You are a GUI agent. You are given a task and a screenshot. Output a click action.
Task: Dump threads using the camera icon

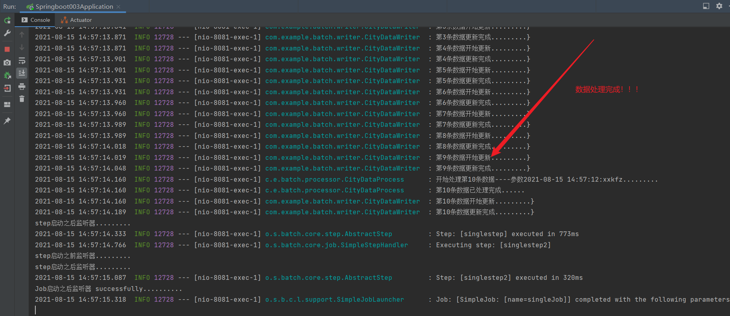click(7, 62)
